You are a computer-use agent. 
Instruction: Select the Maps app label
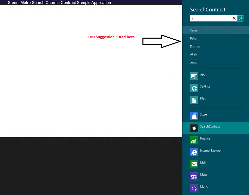click(204, 174)
